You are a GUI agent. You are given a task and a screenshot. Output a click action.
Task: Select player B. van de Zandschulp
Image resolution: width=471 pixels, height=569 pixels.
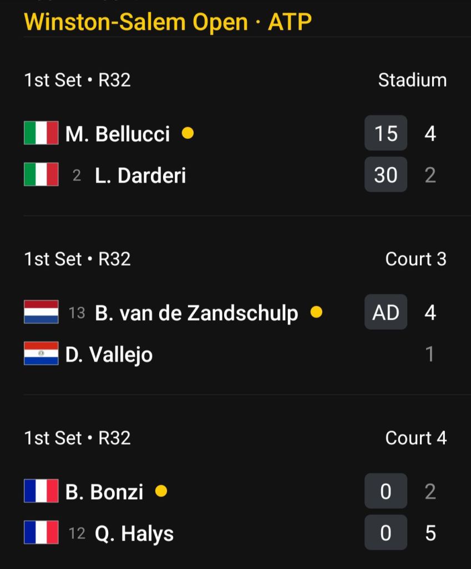click(196, 313)
